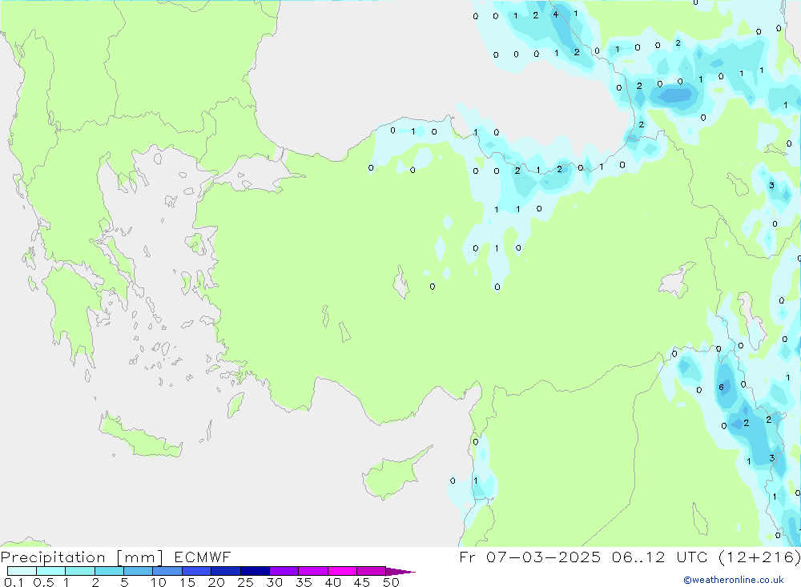
Task: Click the '20' legend scale label
Action: click(216, 582)
